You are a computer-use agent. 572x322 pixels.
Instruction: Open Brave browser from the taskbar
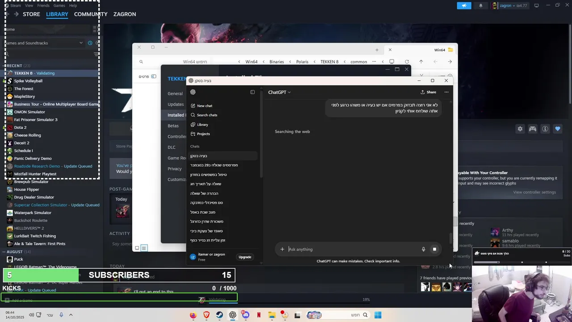tap(206, 315)
